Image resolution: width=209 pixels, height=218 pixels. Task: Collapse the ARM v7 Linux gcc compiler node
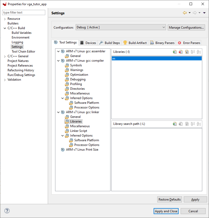[x=58, y=61]
